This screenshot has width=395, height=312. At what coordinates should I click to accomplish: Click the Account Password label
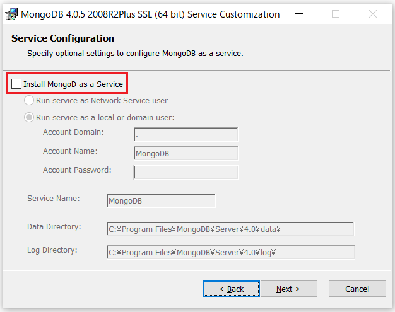pos(77,170)
